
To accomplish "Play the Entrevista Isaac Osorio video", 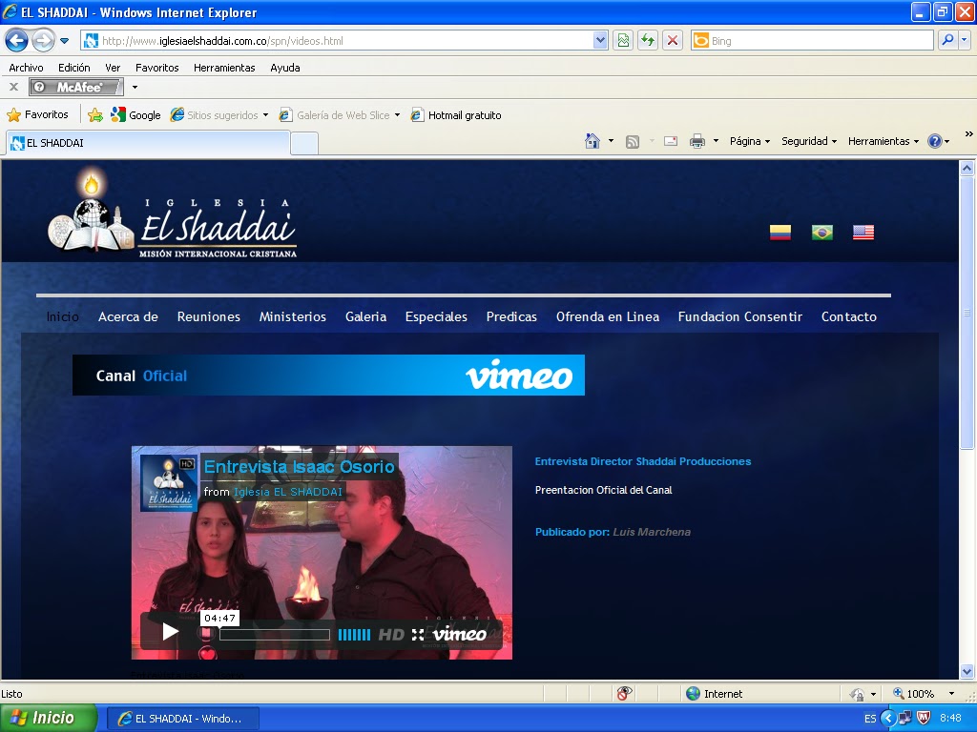I will (170, 633).
